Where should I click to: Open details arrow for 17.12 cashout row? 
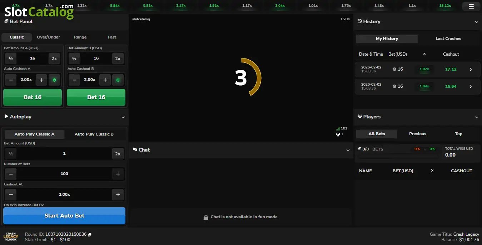471,70
